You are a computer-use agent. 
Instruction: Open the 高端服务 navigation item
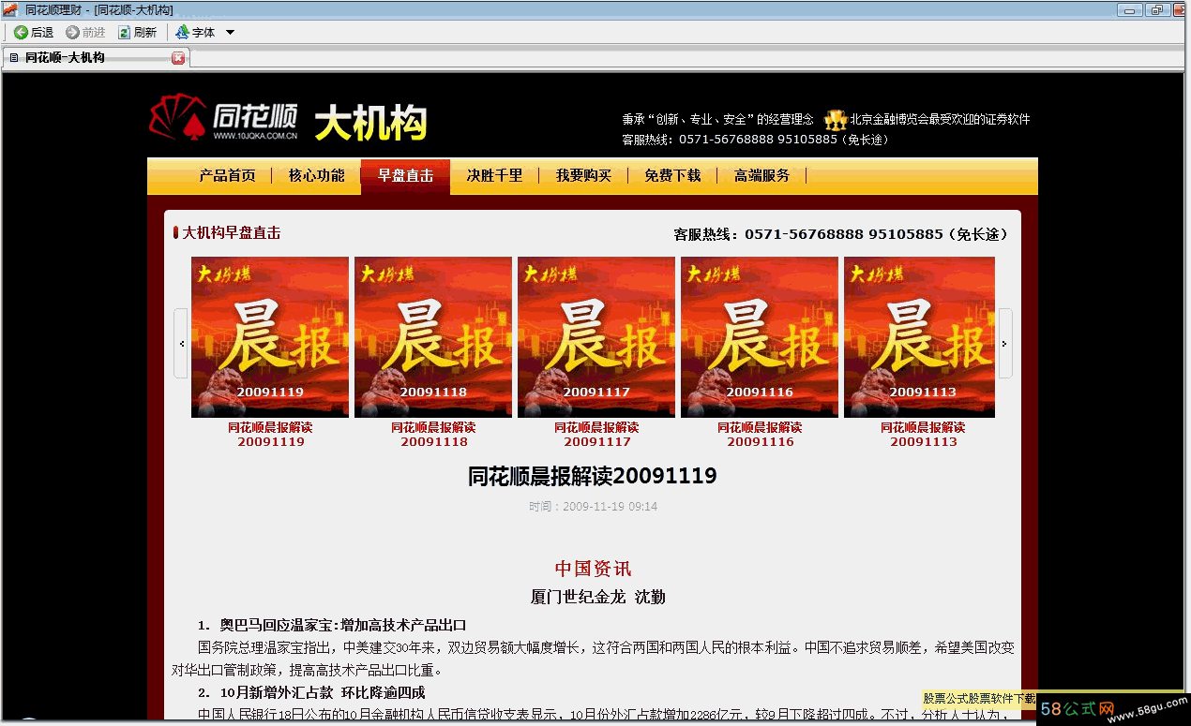tap(761, 176)
